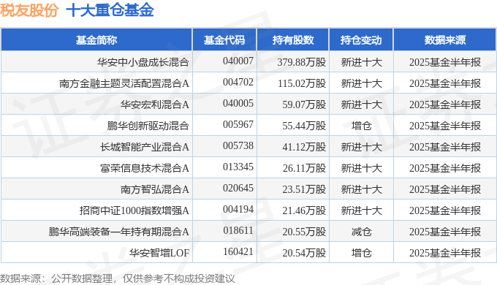Click the 十大重仓基金 heading
The image size is (497, 285).
pyautogui.click(x=110, y=9)
